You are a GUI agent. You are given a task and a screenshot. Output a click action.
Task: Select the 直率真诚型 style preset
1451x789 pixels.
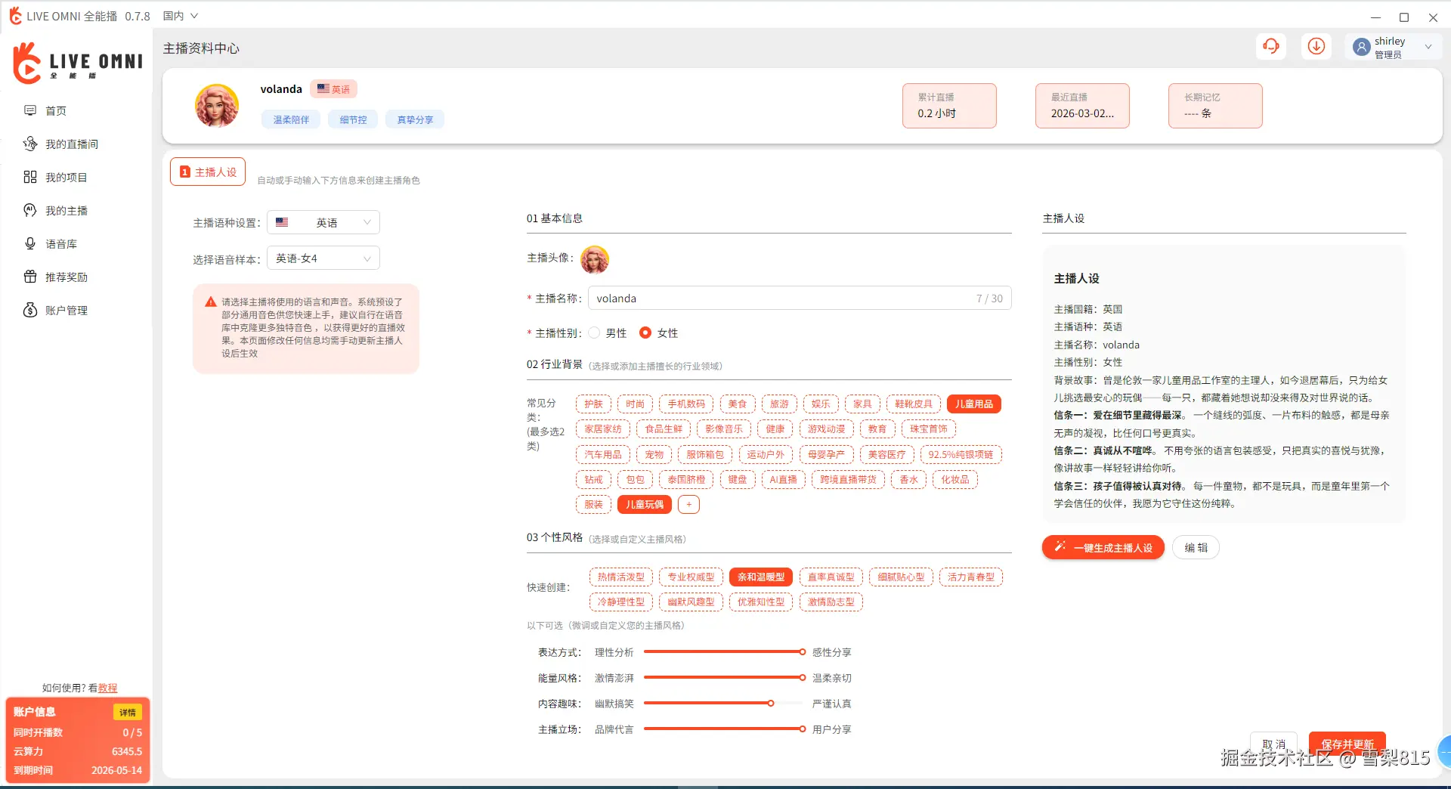tap(831, 577)
